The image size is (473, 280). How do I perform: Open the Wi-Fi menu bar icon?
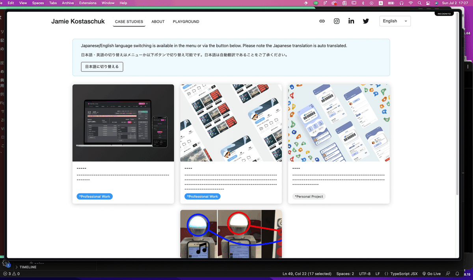[411, 3]
